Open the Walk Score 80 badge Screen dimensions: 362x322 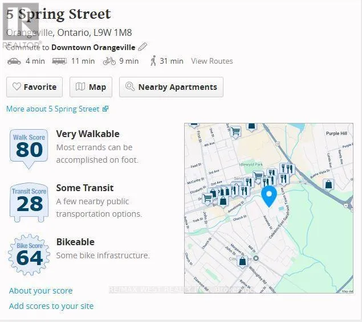29,149
